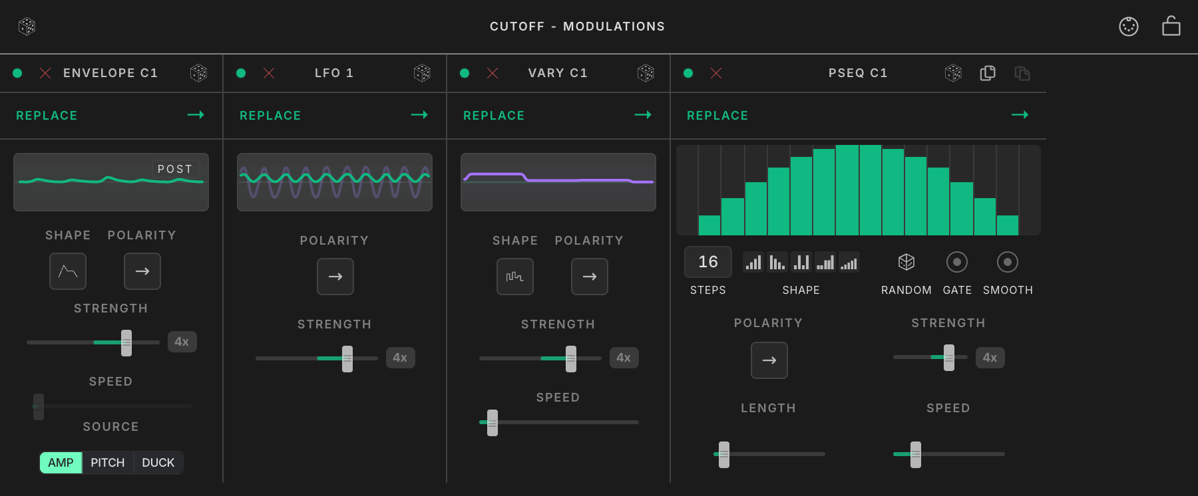Toggle the PSEQ C1 green enable dot
Screen dimensions: 1198x496
(x=688, y=73)
